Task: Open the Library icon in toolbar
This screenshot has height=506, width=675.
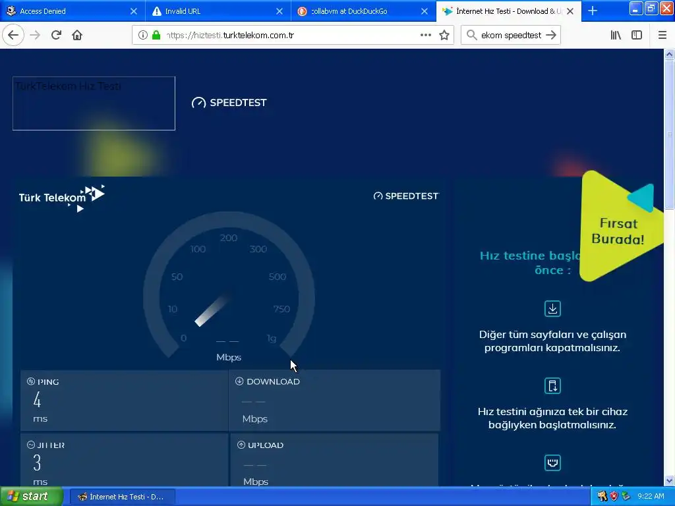Action: 616,36
